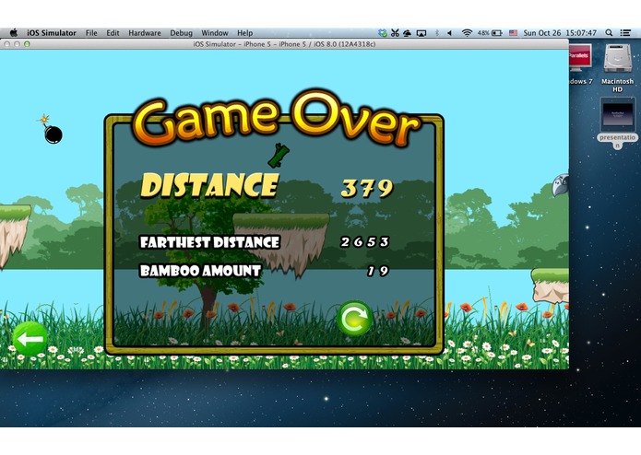Open the Debug menu
This screenshot has height=455, width=641.
coord(181,33)
